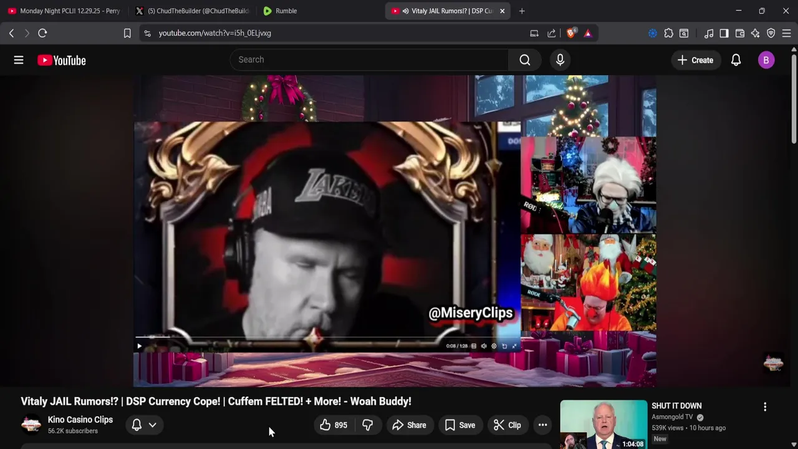Open more actions ellipsis below video
The image size is (798, 449).
tap(543, 425)
